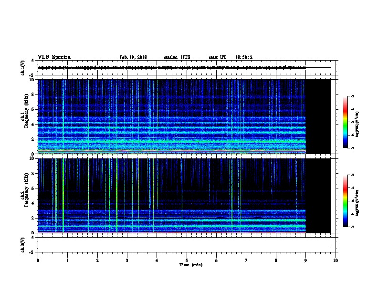Screen dimensions: 378x292
Task: Click the 'station=HUS' label
Action: (177, 57)
